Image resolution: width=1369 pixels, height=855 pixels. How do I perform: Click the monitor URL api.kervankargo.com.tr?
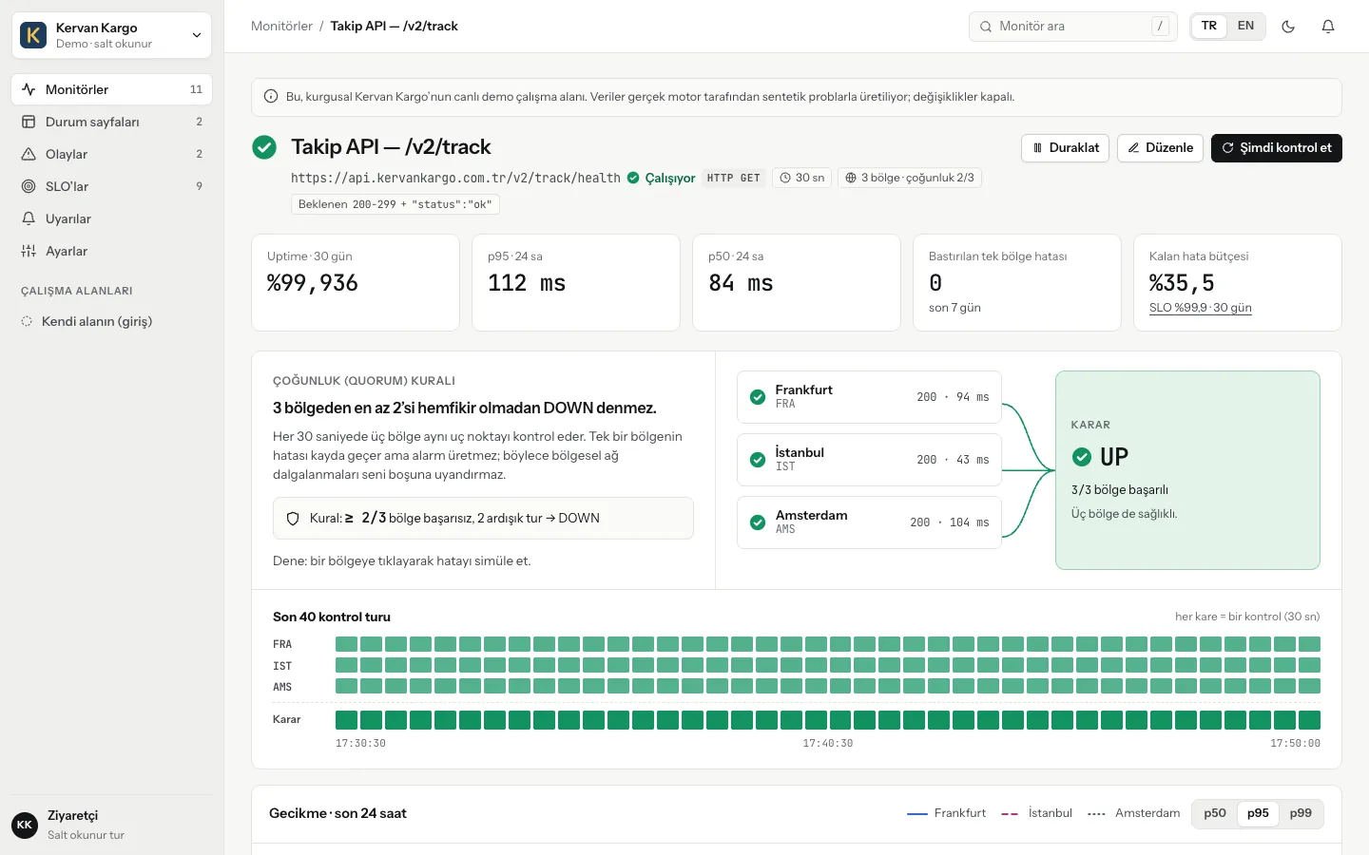(455, 178)
